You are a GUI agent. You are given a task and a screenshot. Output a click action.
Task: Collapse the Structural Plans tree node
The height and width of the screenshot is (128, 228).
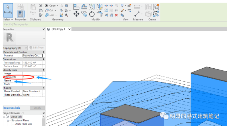[8, 121]
